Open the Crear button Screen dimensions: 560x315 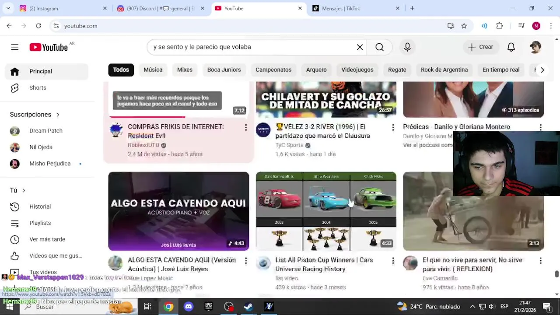[x=480, y=47]
